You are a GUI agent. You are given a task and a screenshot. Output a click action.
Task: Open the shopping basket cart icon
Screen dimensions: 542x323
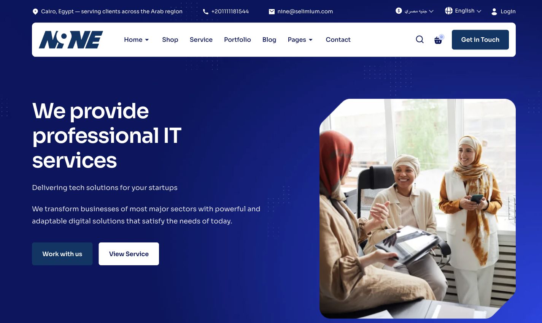(439, 40)
